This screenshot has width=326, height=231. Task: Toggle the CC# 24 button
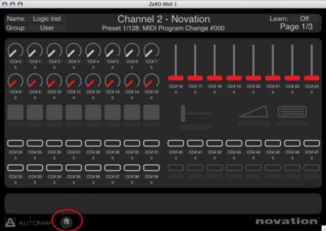(15, 143)
